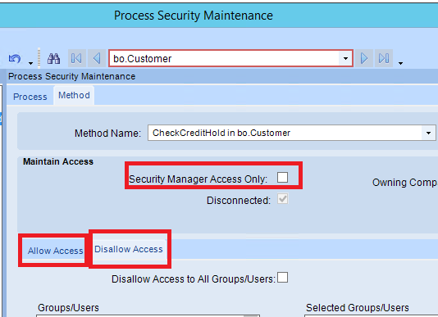
Task: Jump to last record navigation icon
Action: point(384,59)
